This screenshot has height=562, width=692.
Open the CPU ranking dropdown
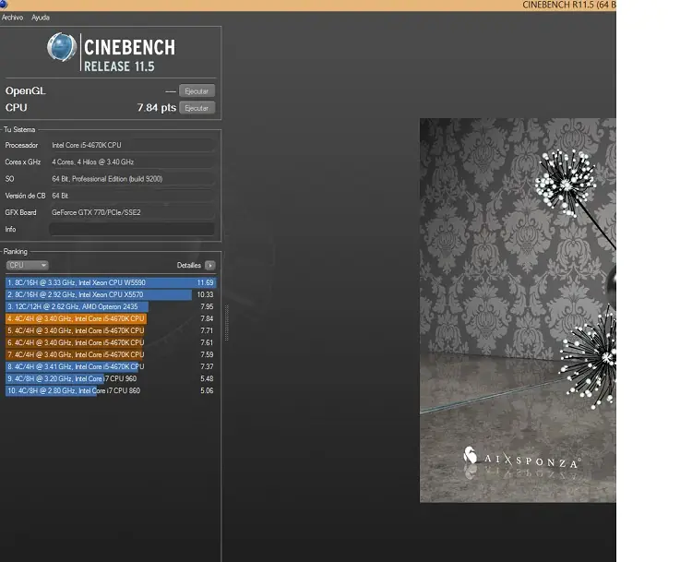[x=28, y=265]
